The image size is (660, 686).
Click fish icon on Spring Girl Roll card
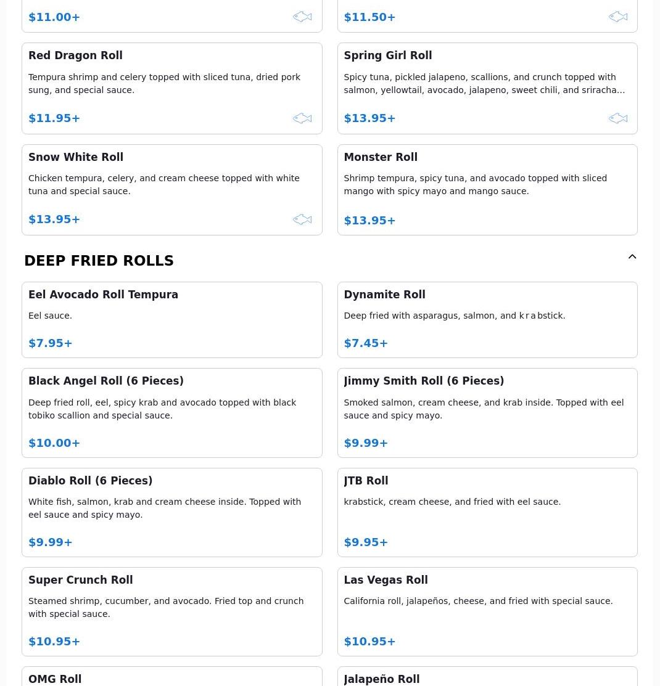tap(618, 118)
